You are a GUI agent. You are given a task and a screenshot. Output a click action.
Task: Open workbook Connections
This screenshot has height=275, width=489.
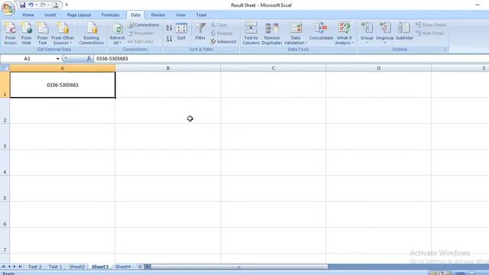(144, 24)
